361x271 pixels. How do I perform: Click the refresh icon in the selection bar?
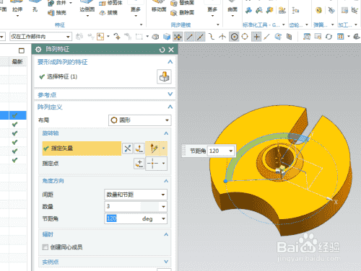coord(329,37)
